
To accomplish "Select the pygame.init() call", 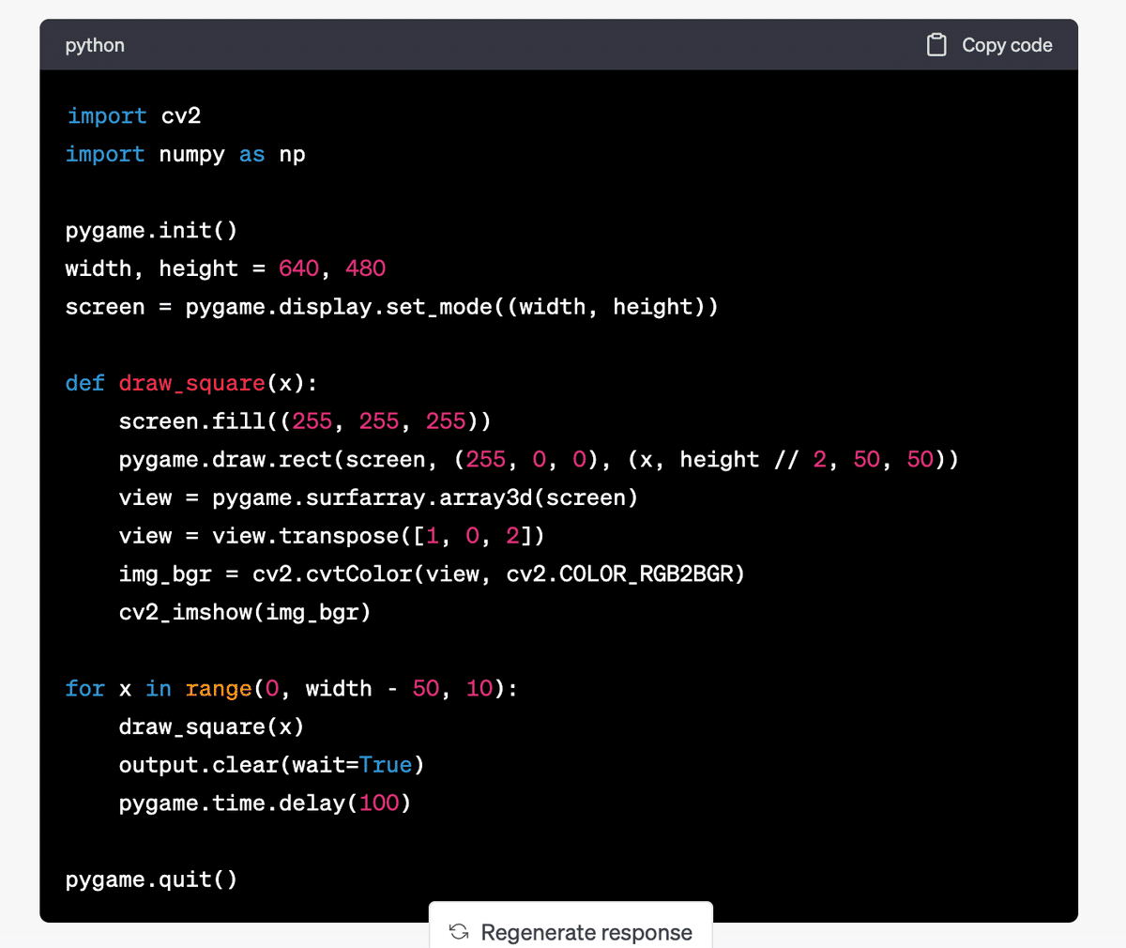I will 150,230.
